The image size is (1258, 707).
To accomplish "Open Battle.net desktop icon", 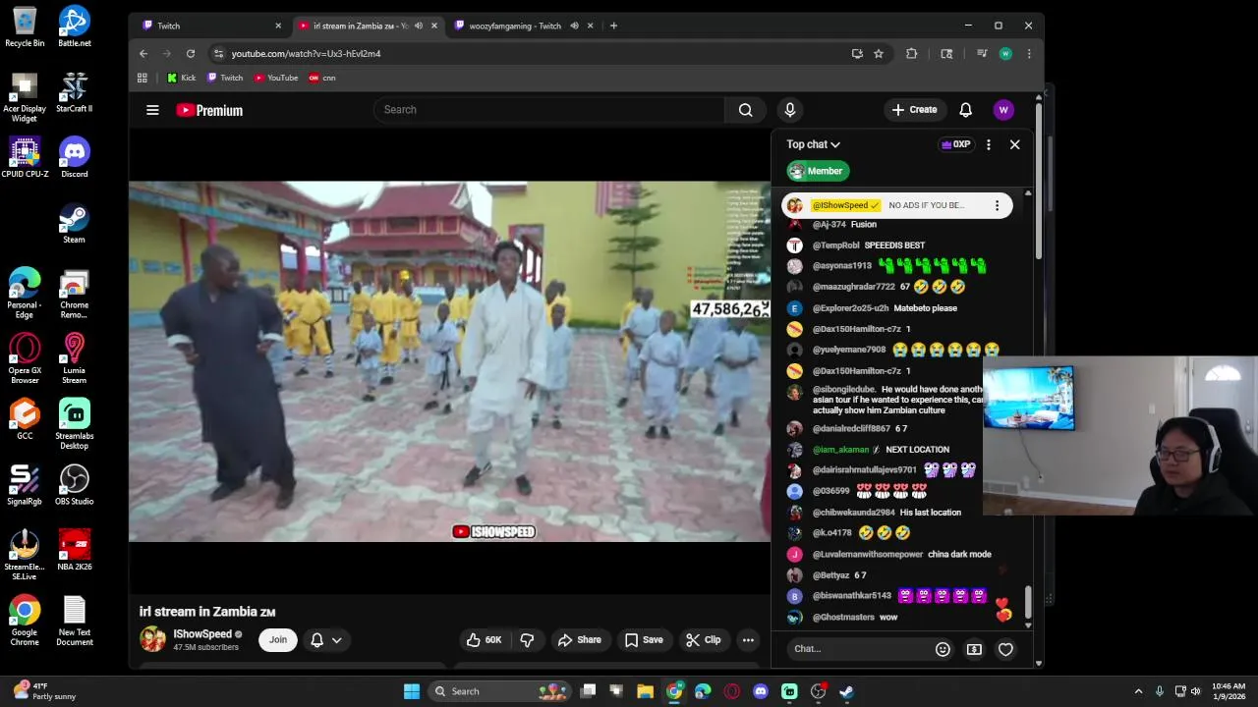I will click(75, 27).
